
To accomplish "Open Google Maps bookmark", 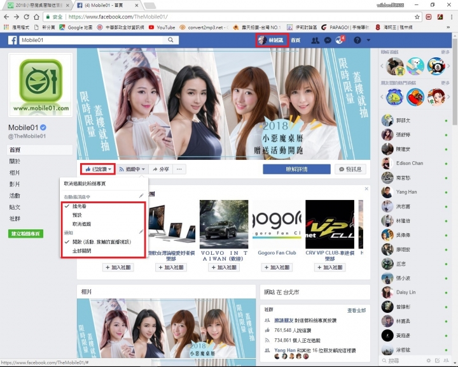I will [x=76, y=27].
